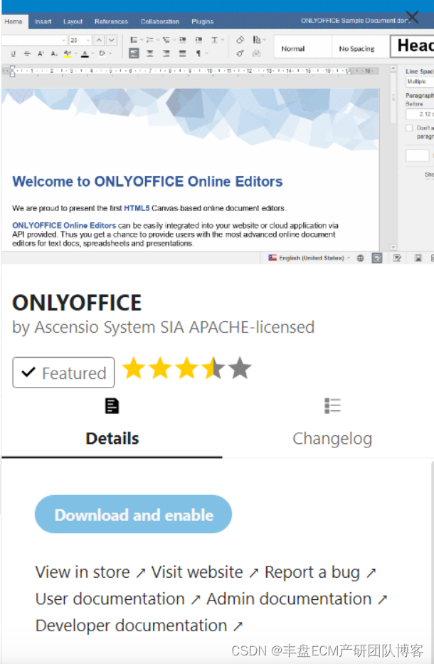This screenshot has height=664, width=434.
Task: Expand the highlight color dropdown arrow
Action: 75,53
